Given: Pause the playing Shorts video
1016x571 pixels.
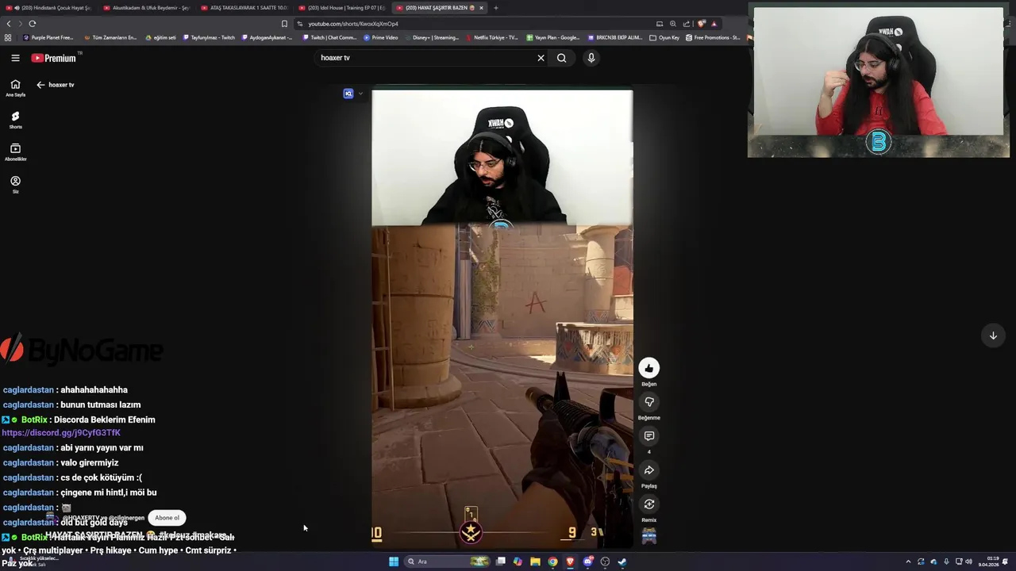Looking at the screenshot, I should click(x=502, y=317).
